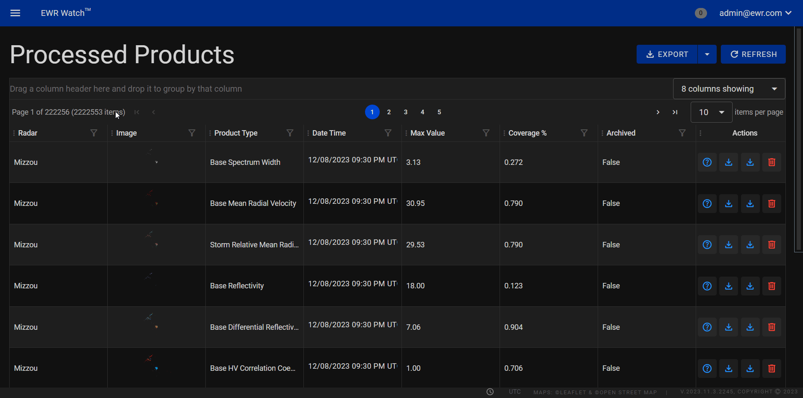The image size is (803, 398).
Task: Open the hamburger navigation menu
Action: click(x=15, y=13)
